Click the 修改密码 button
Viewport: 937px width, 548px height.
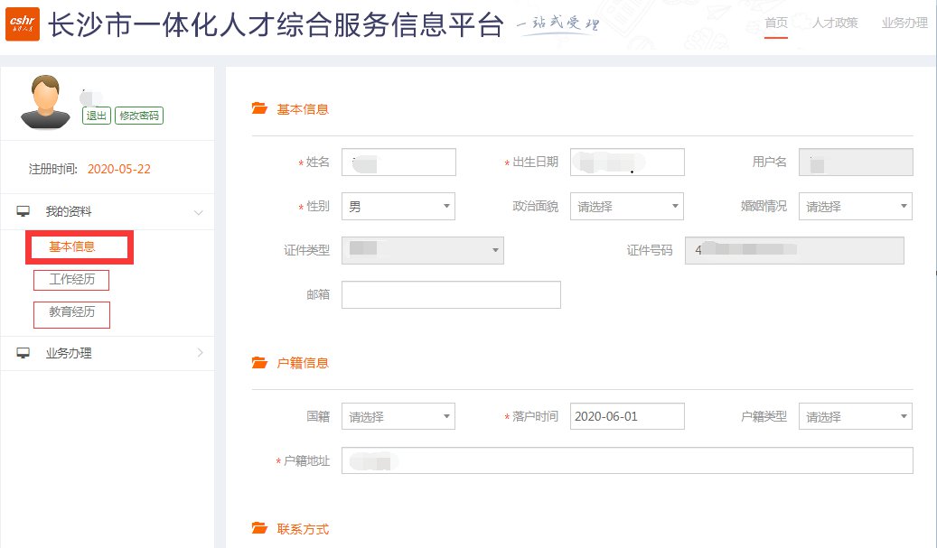pyautogui.click(x=139, y=116)
